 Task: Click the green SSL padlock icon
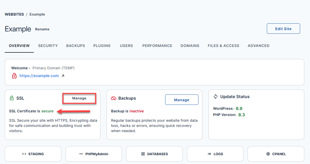12,98
